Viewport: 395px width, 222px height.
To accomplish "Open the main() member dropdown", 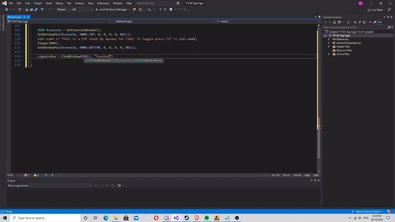I will click(267, 22).
